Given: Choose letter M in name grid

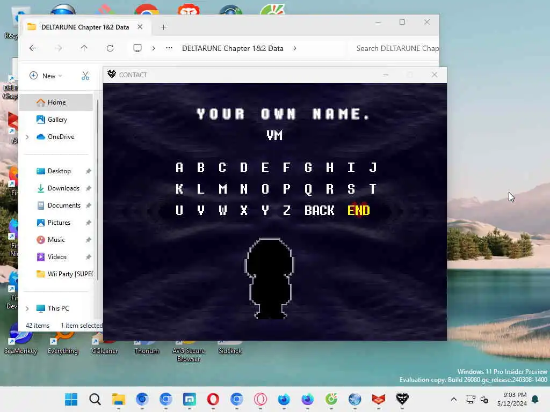Looking at the screenshot, I should pos(222,189).
